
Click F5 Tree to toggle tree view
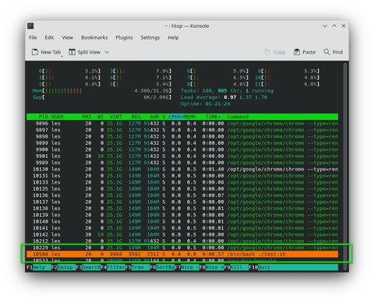[x=137, y=267]
